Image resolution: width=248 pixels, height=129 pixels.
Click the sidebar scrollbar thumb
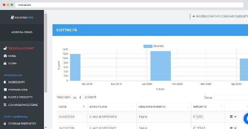tap(46, 53)
